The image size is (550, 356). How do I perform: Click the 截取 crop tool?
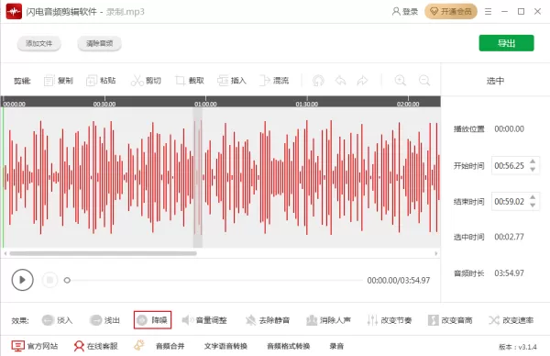coord(190,81)
